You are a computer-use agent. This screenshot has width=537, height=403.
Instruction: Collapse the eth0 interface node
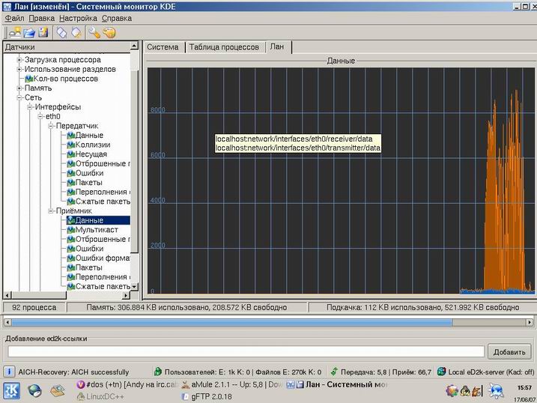pos(40,116)
